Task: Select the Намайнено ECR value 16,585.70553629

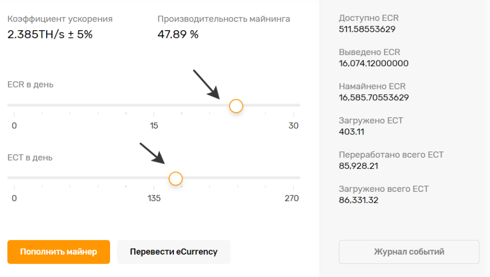Action: (374, 97)
